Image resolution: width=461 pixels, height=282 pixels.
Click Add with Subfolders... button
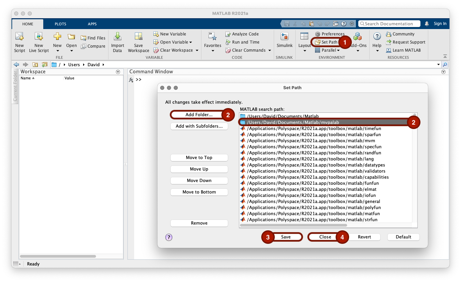199,126
